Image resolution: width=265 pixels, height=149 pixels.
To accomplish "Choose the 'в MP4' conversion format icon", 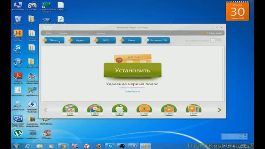I will click(193, 110).
